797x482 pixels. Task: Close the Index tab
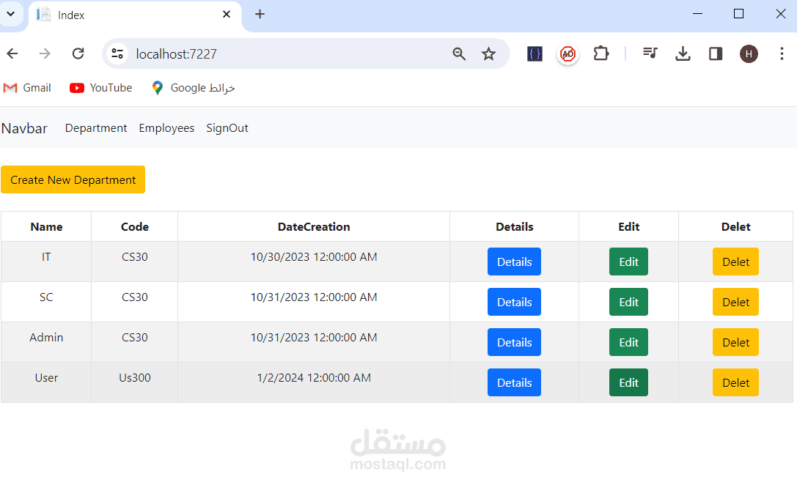click(227, 14)
